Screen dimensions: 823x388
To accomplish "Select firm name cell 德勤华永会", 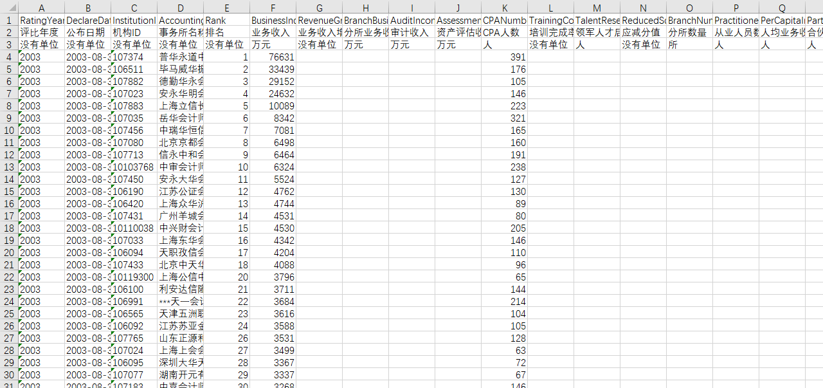I will (181, 81).
